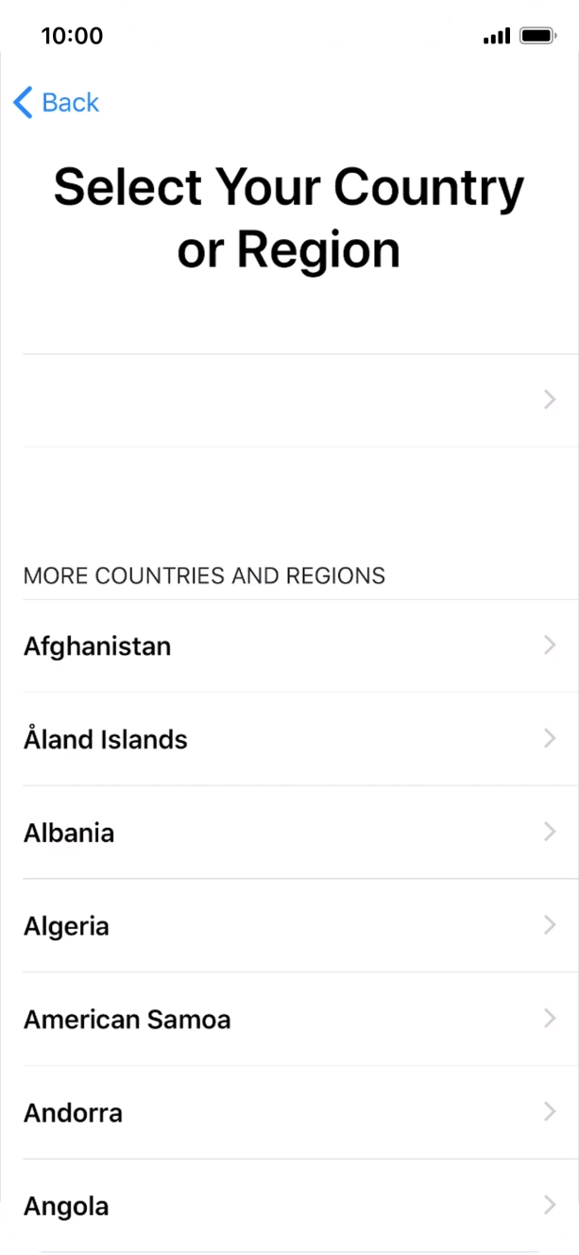This screenshot has width=579, height=1255.
Task: Tap the back arrow icon
Action: [21, 102]
